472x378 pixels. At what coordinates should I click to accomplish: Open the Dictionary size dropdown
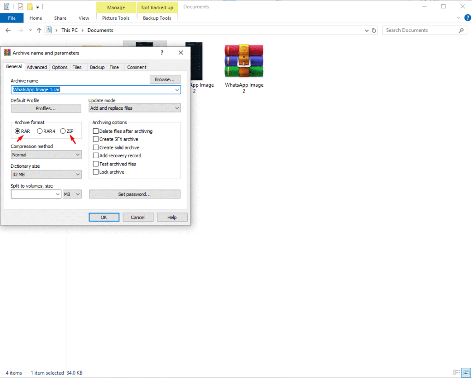click(46, 175)
